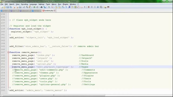Image resolution: width=173 pixels, height=97 pixels.
Task: Click the Cut scissors icon
Action: point(24,7)
